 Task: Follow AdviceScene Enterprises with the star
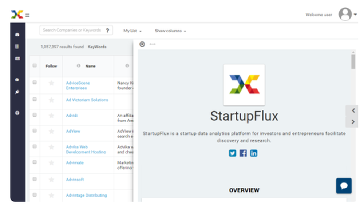click(51, 83)
